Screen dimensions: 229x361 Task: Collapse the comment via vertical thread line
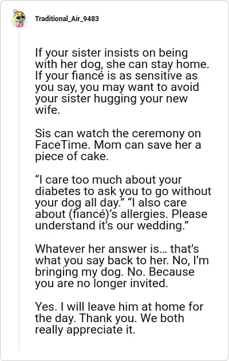[x=19, y=190]
